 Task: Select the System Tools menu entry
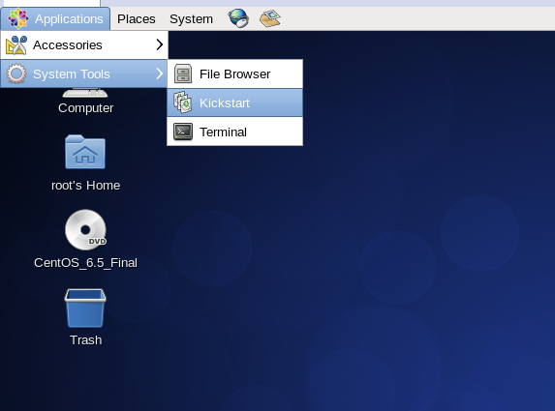click(x=83, y=73)
